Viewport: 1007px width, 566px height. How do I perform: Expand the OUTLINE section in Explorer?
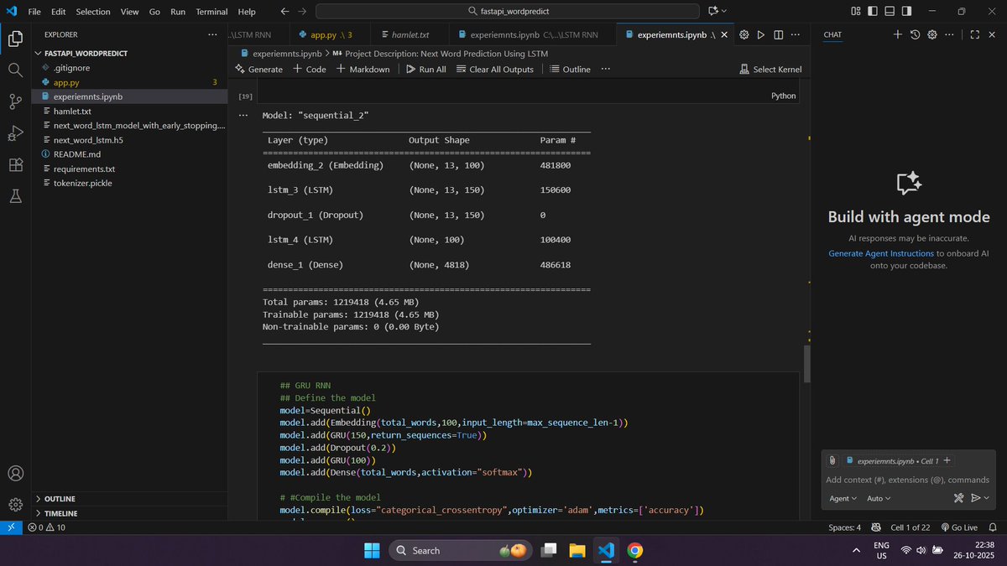(x=128, y=499)
